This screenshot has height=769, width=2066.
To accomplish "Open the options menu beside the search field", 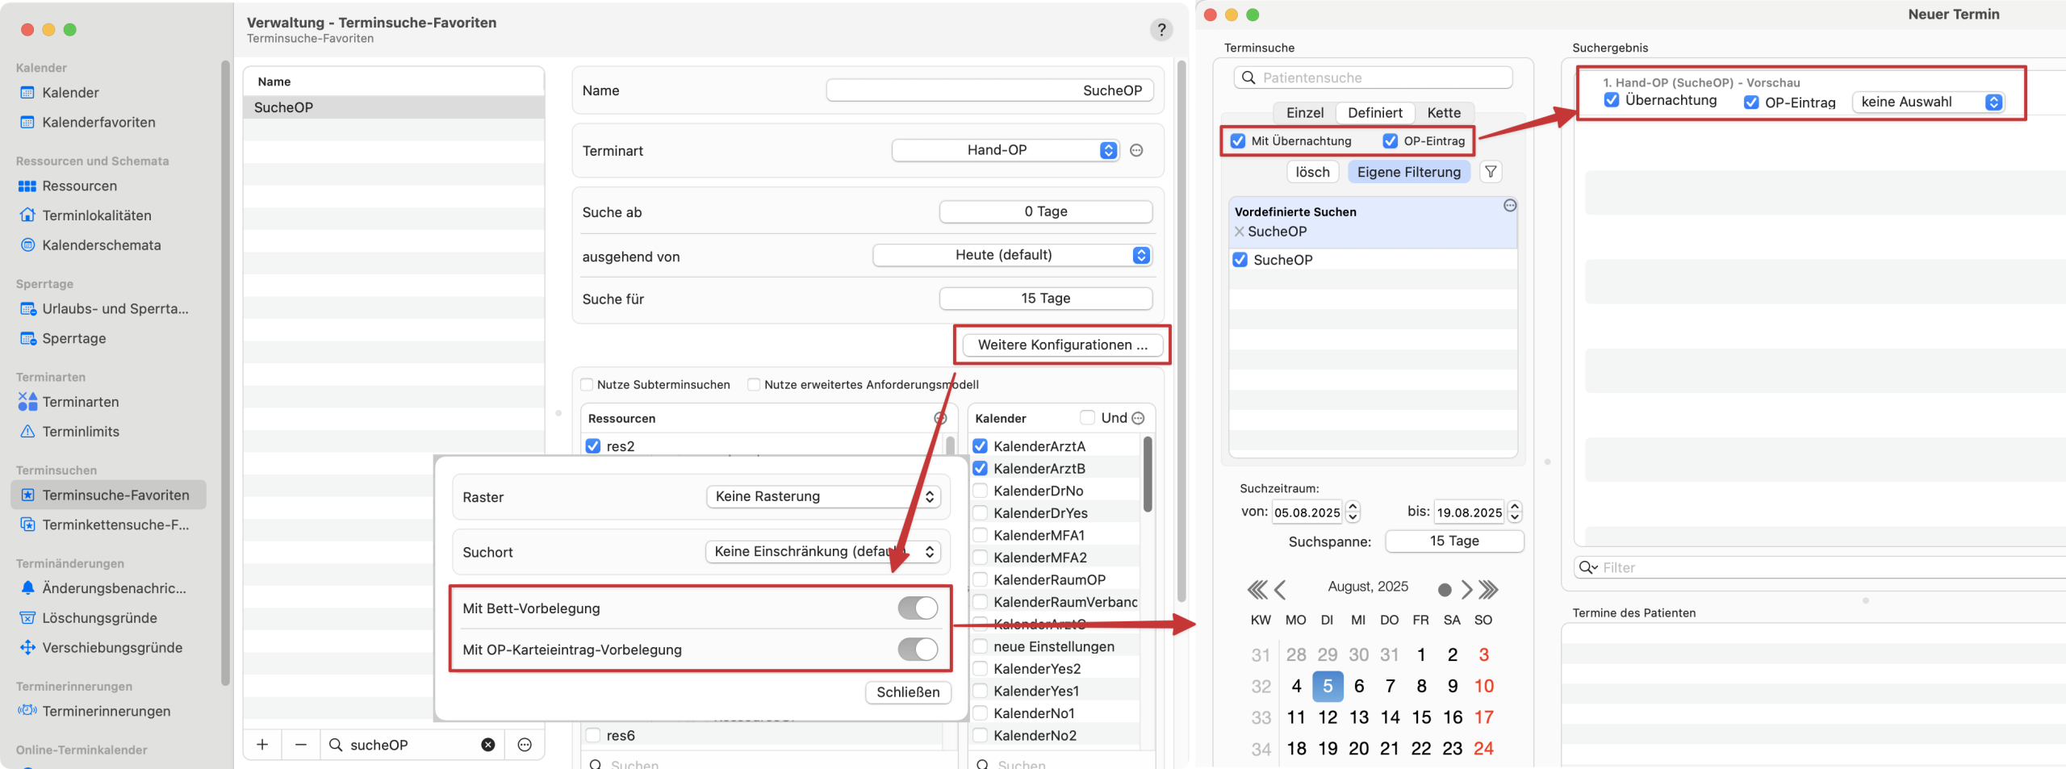I will (x=525, y=745).
